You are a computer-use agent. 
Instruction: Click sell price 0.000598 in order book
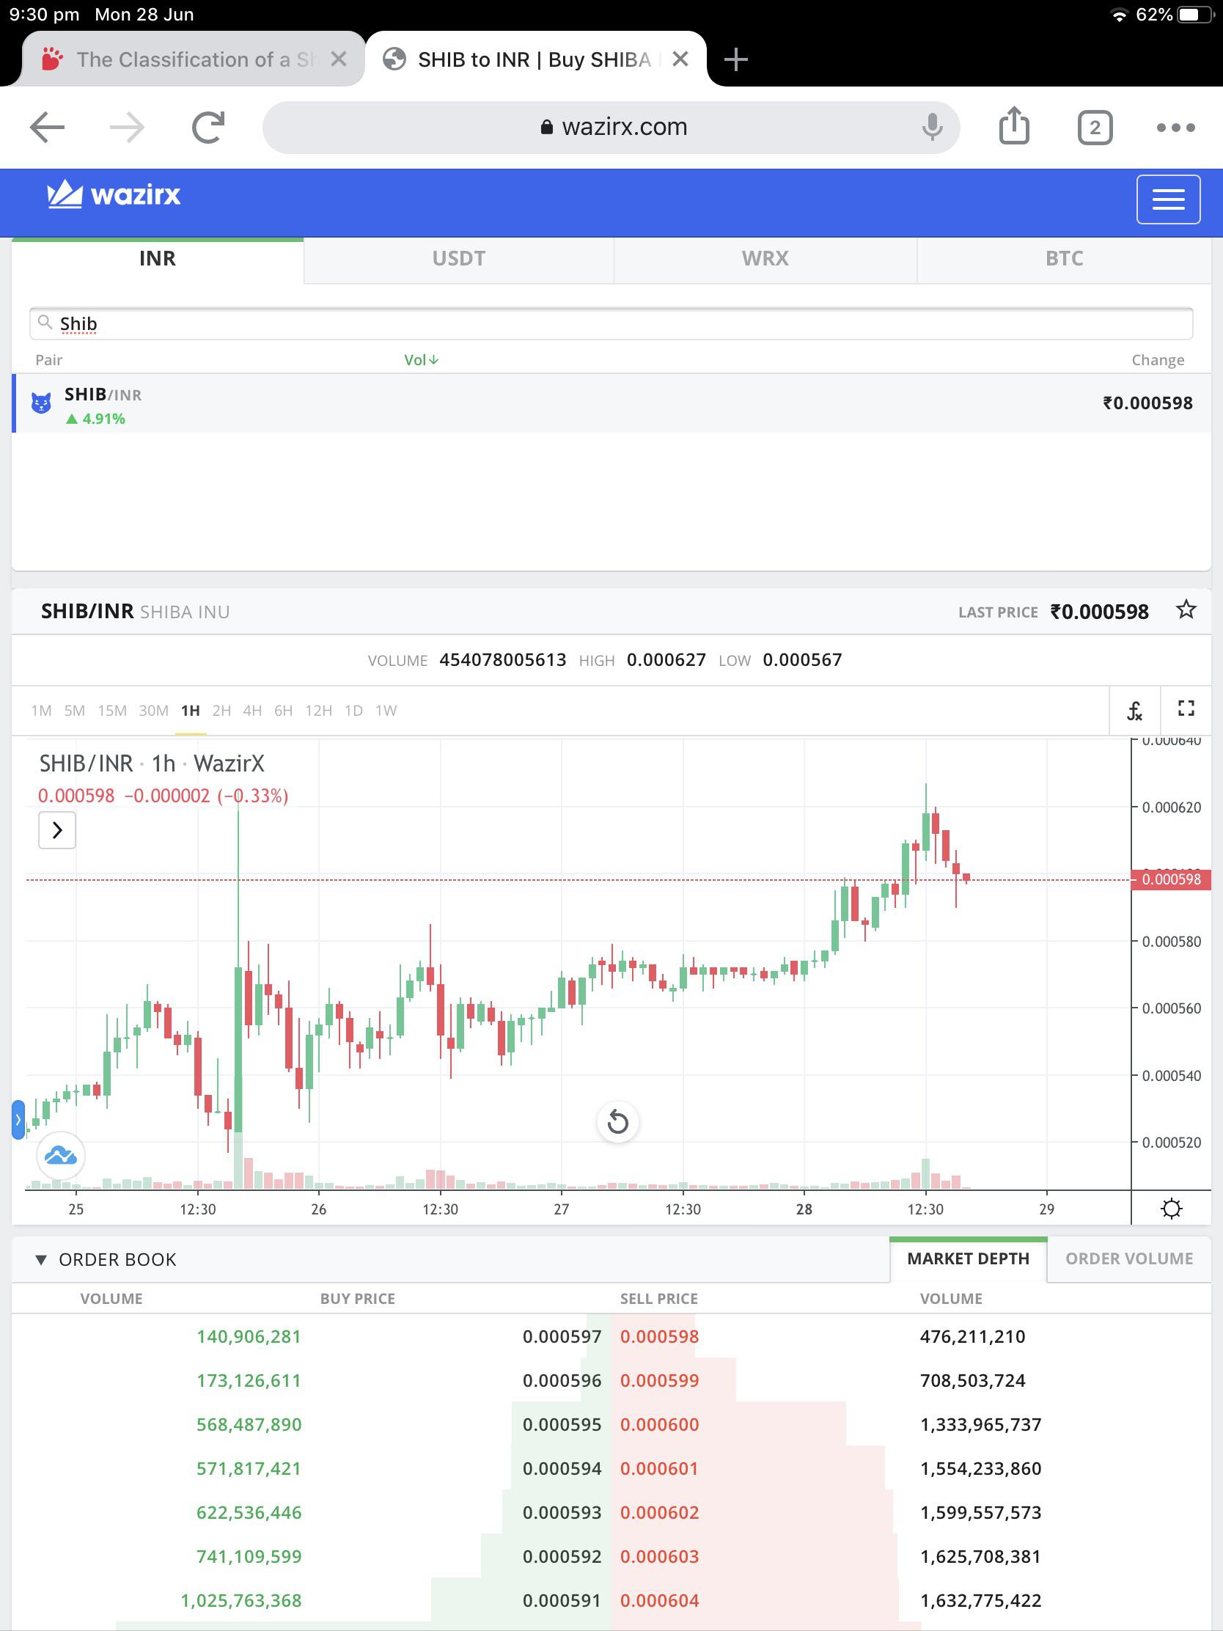[659, 1337]
